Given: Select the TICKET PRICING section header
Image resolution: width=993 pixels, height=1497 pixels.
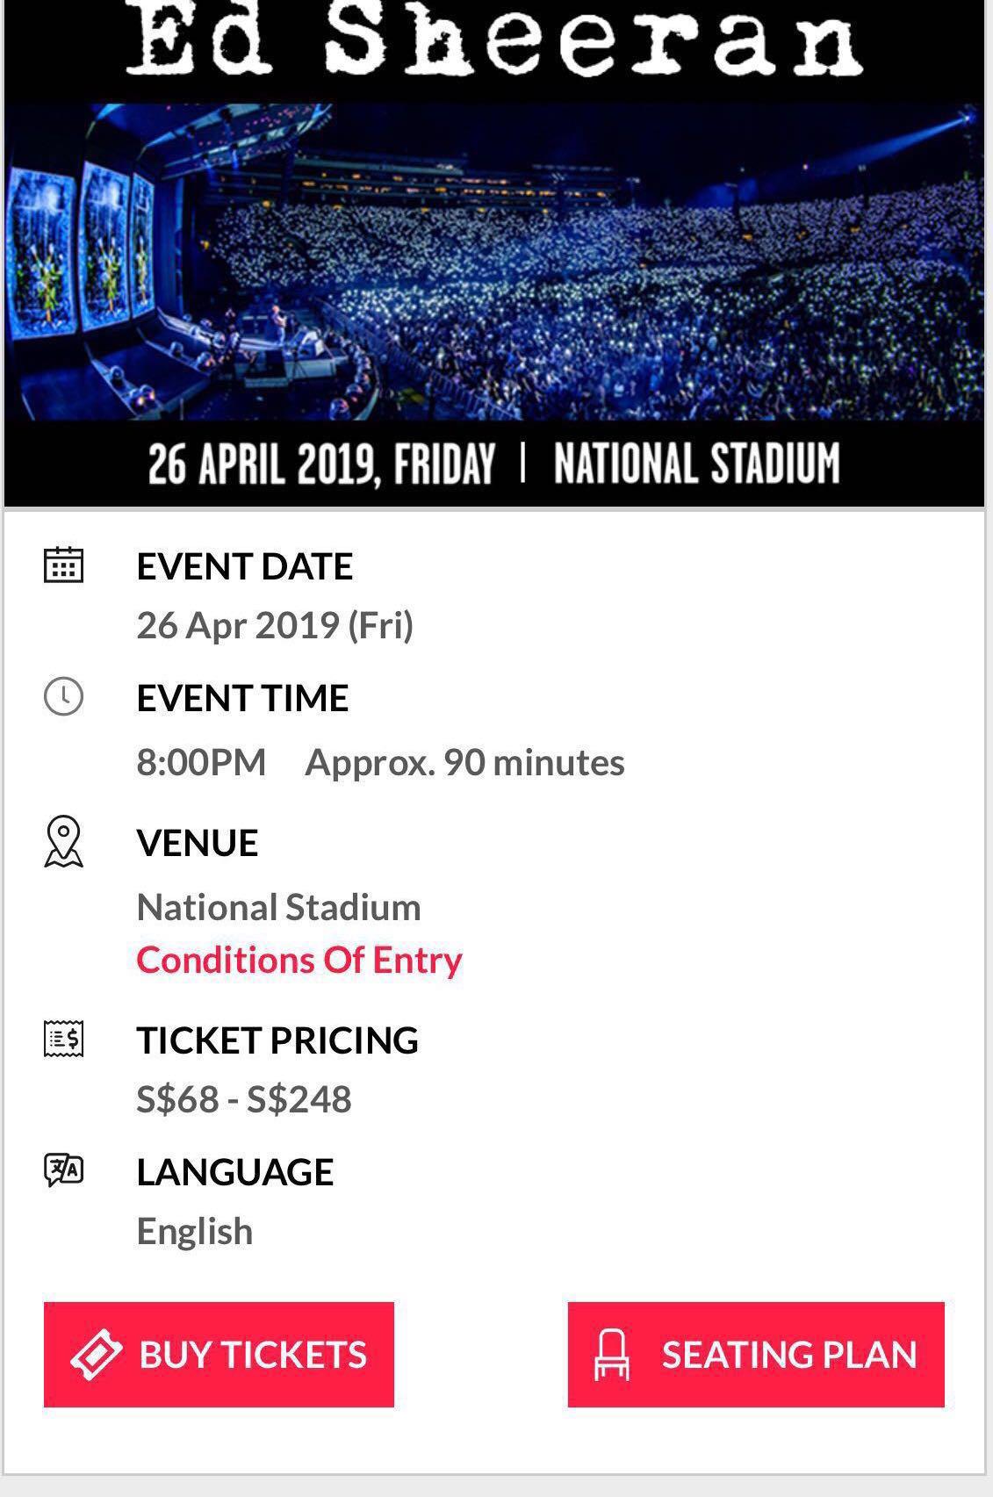Looking at the screenshot, I should pos(278,1041).
